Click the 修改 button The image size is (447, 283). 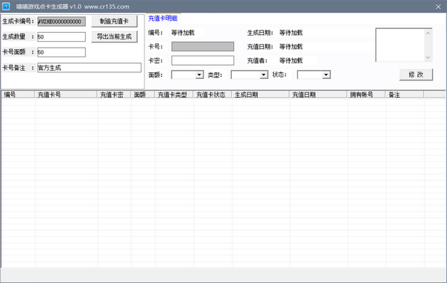coord(416,74)
